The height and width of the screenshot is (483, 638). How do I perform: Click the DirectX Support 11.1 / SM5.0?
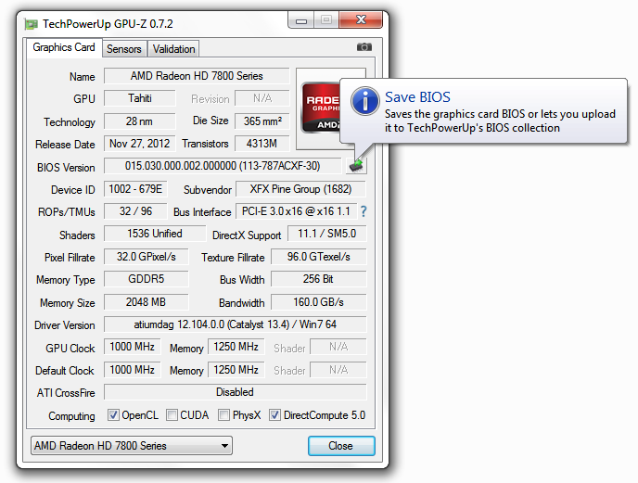click(326, 234)
